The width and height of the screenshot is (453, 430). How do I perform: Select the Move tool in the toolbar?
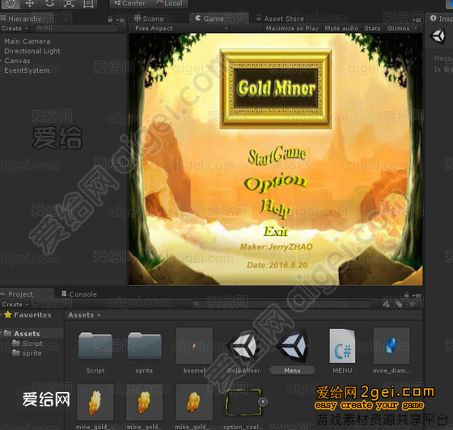29,3
